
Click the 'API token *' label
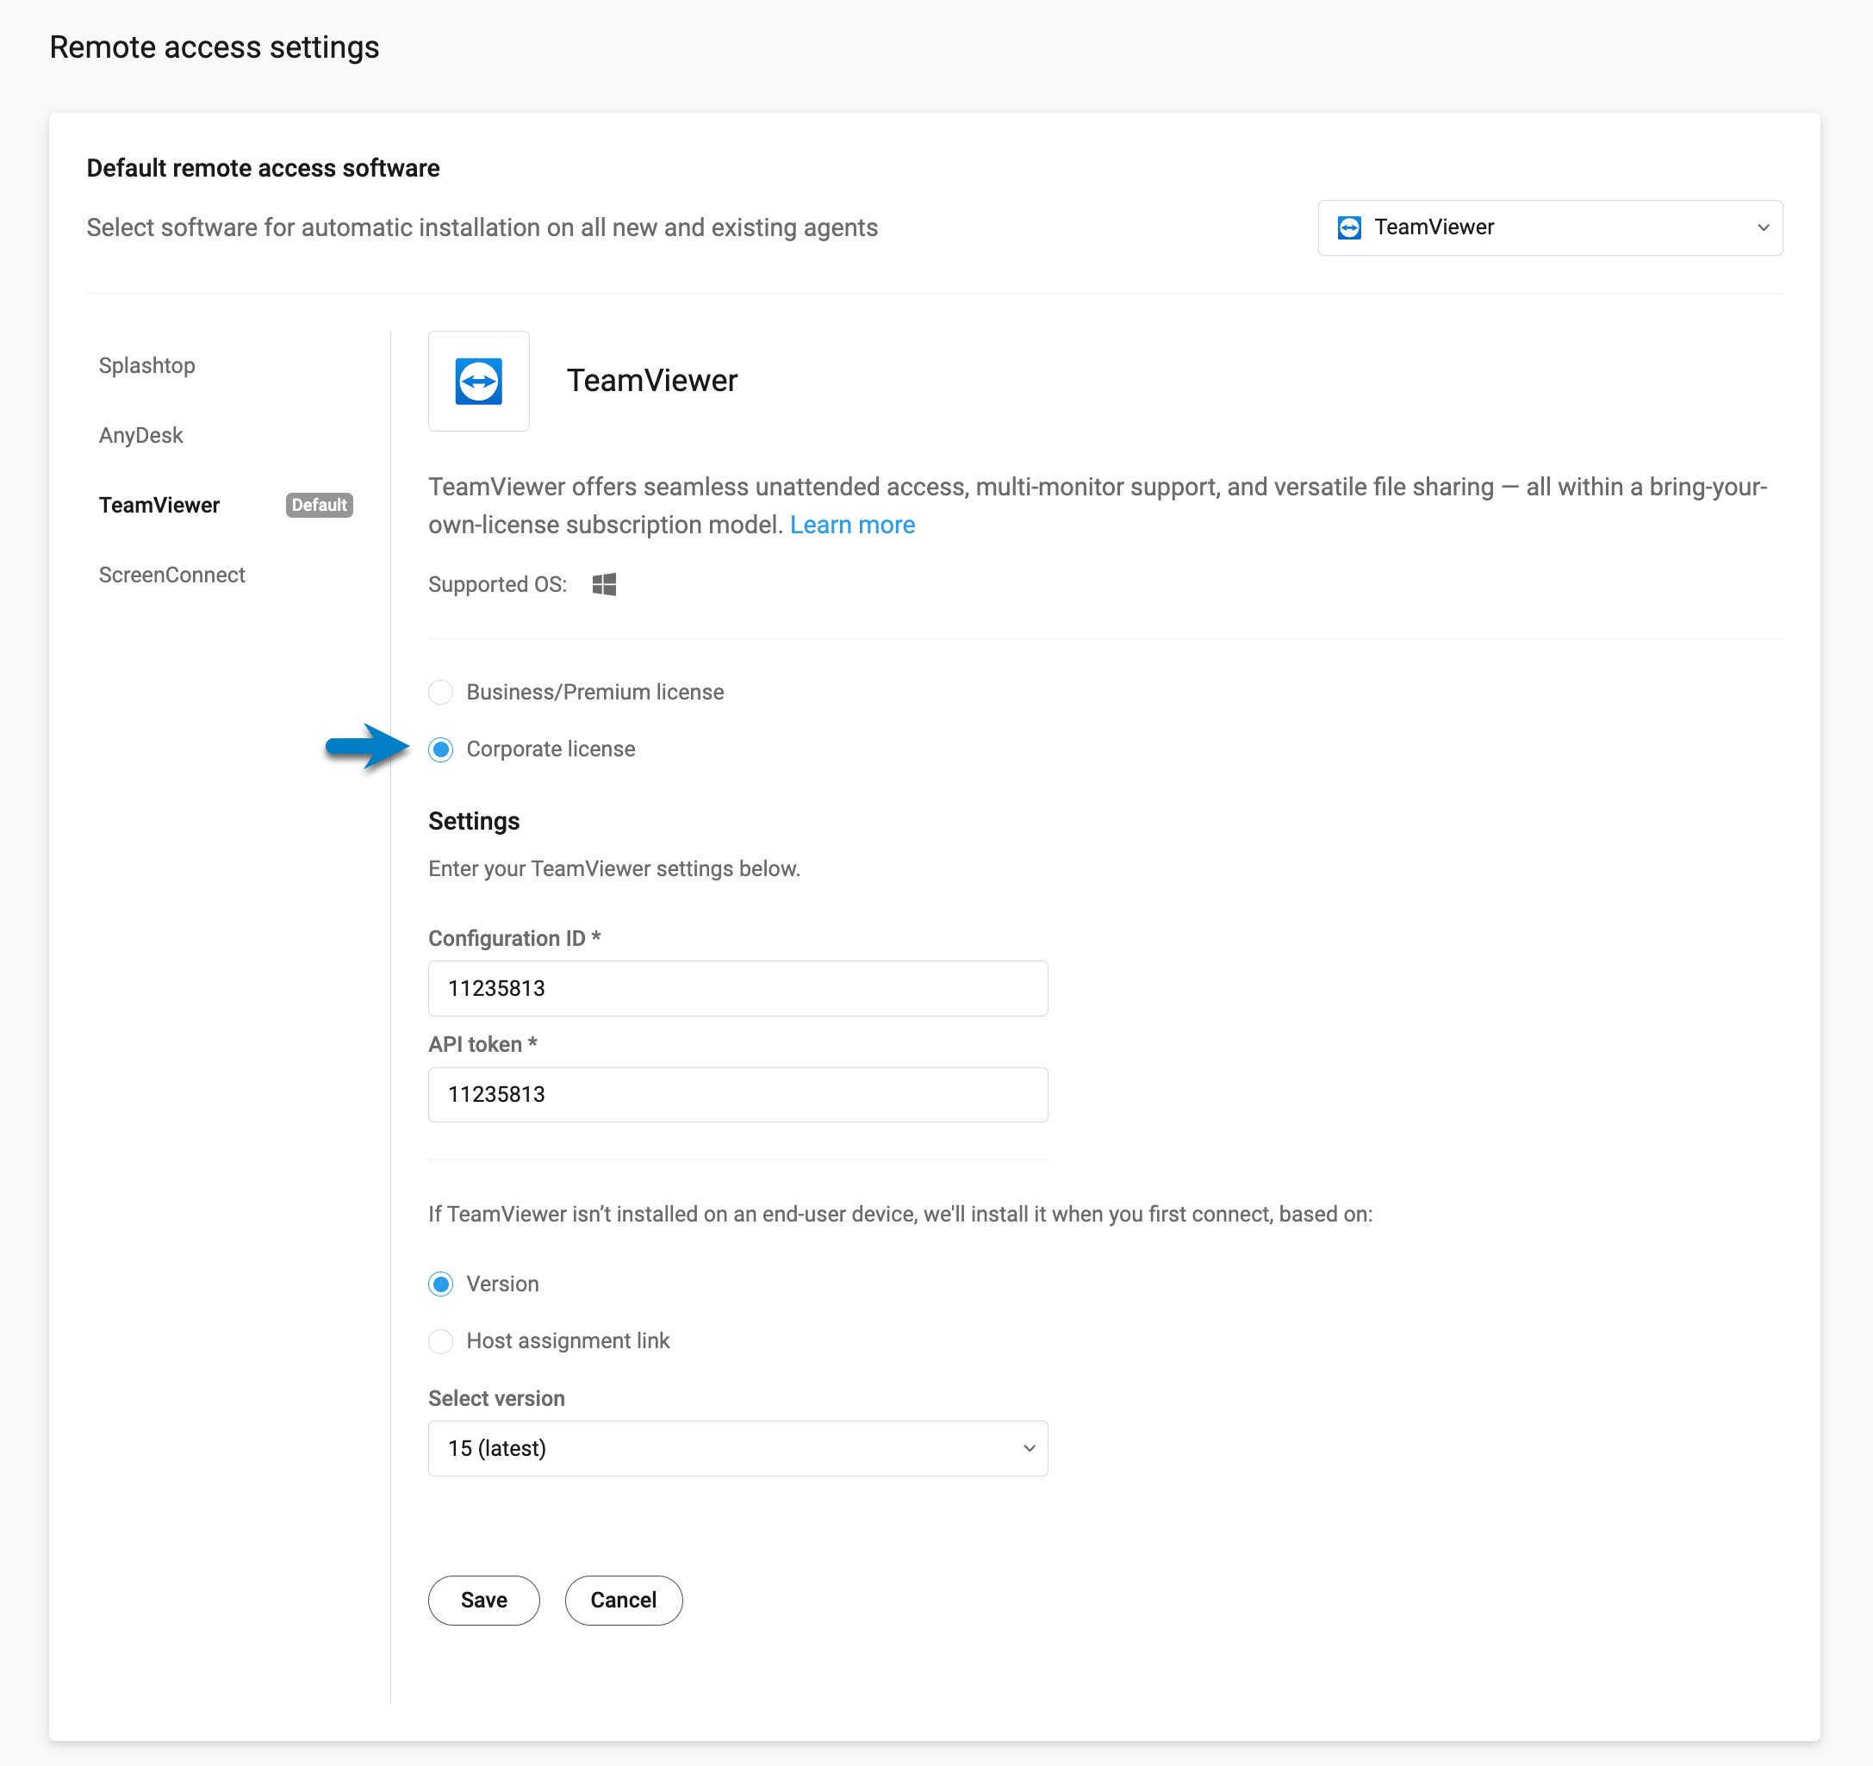(482, 1043)
